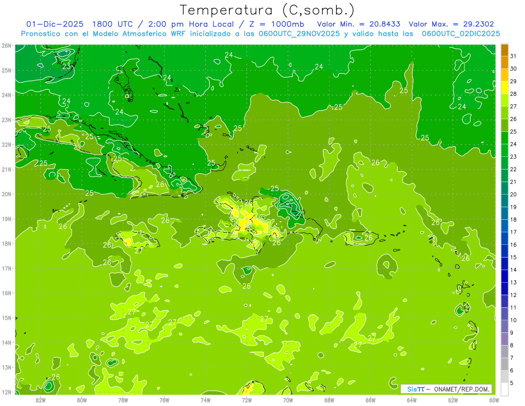525x406 pixels.
Task: Click the 'Temperatura (C,somb.)' chart title
Action: (267, 10)
